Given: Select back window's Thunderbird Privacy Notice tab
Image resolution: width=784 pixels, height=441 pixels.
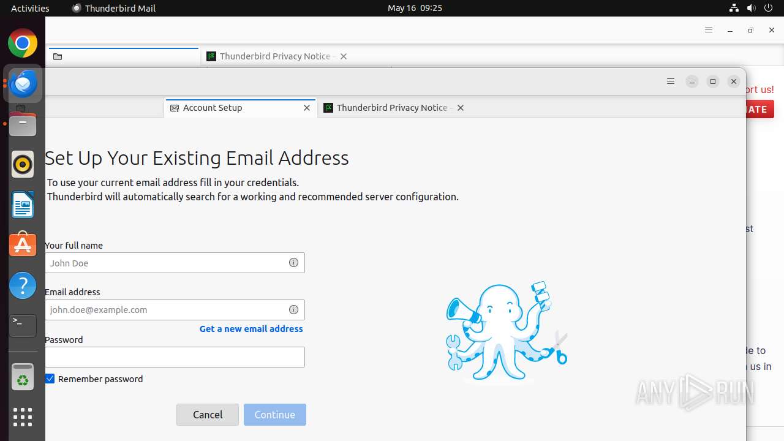Looking at the screenshot, I should (277, 56).
